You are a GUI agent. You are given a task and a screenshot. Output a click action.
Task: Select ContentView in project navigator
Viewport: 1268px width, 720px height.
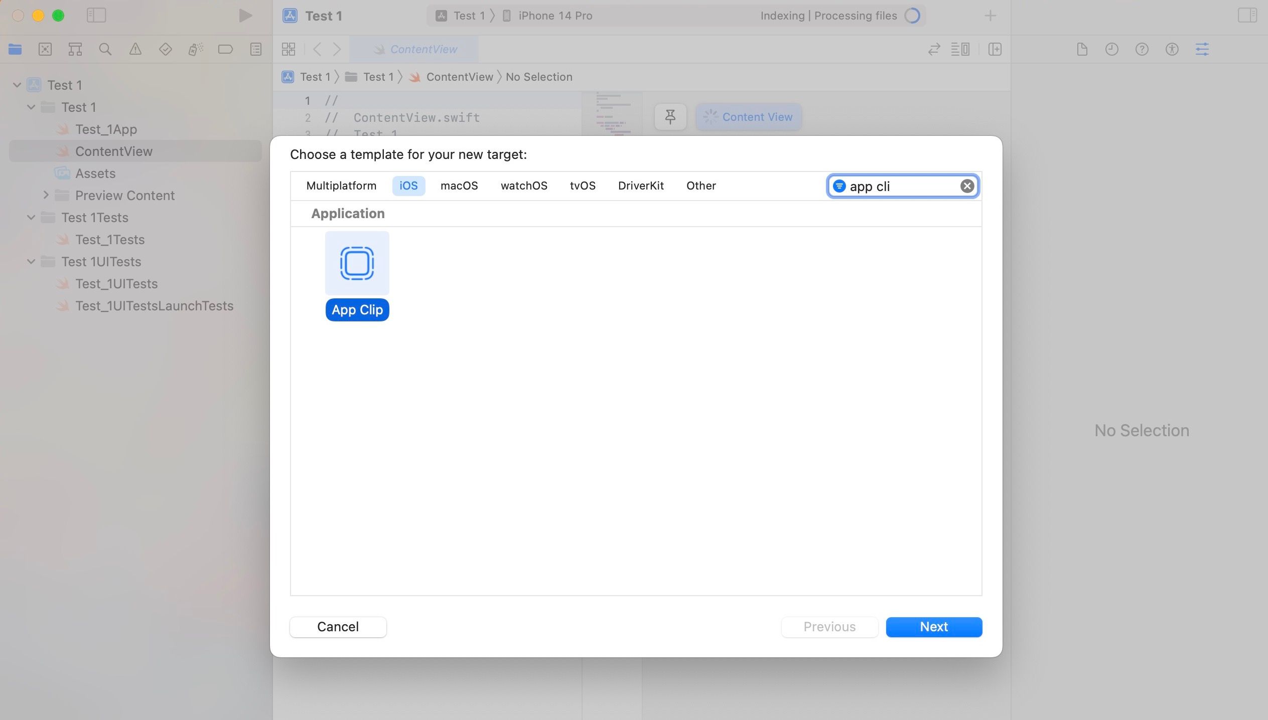click(x=114, y=151)
